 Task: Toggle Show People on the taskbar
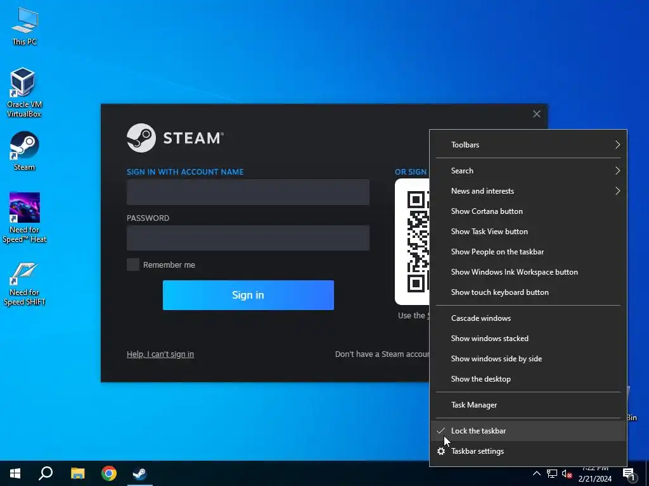pyautogui.click(x=528, y=252)
